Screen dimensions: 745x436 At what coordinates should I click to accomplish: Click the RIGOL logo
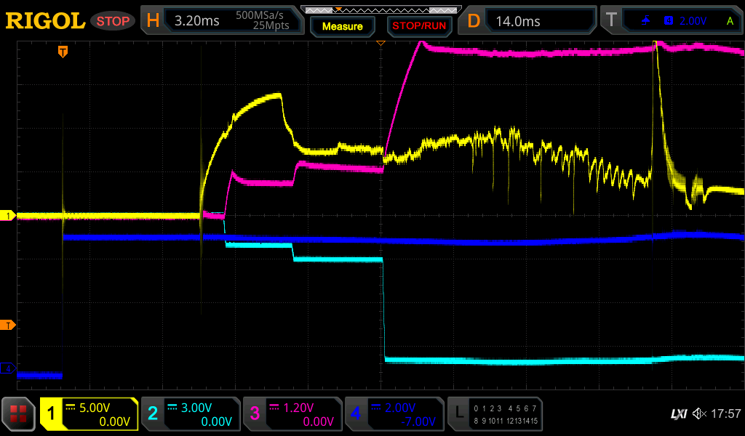coord(45,21)
